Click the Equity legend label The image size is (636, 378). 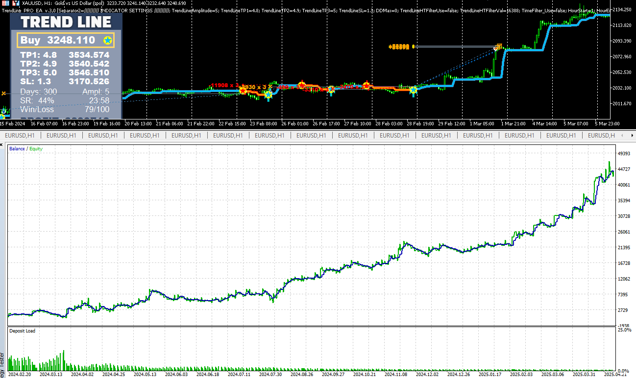pyautogui.click(x=36, y=148)
